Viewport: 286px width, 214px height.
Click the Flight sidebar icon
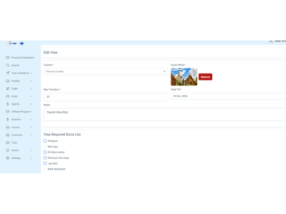click(x=7, y=88)
